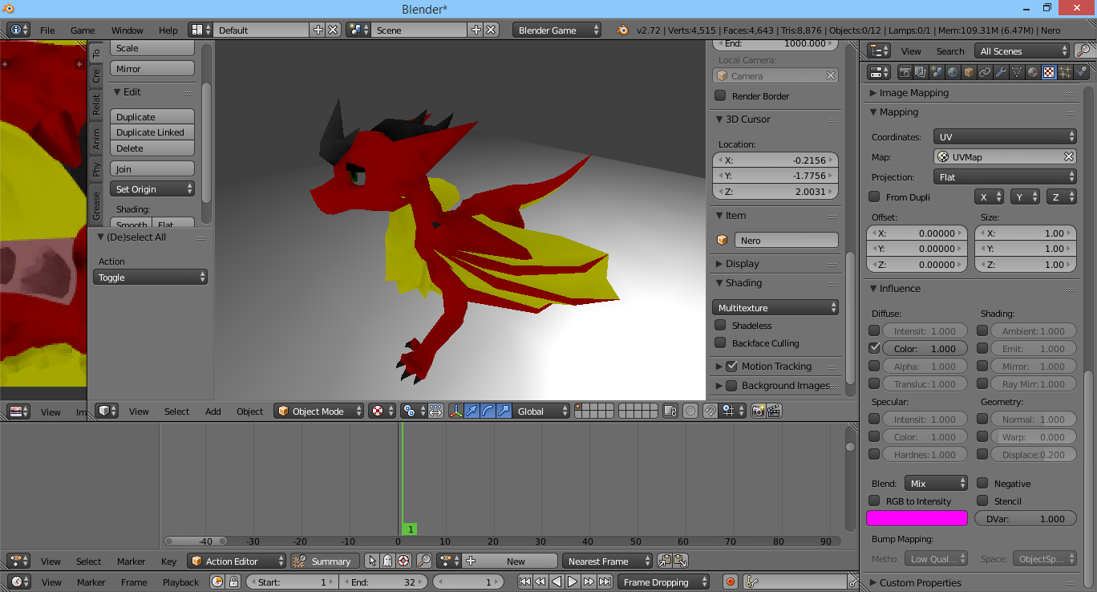Open the Blender Game engine dropdown
Screen dimensions: 1097x592
point(557,30)
